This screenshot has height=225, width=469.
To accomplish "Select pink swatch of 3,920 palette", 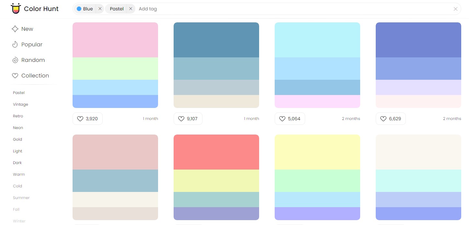I will [115, 40].
